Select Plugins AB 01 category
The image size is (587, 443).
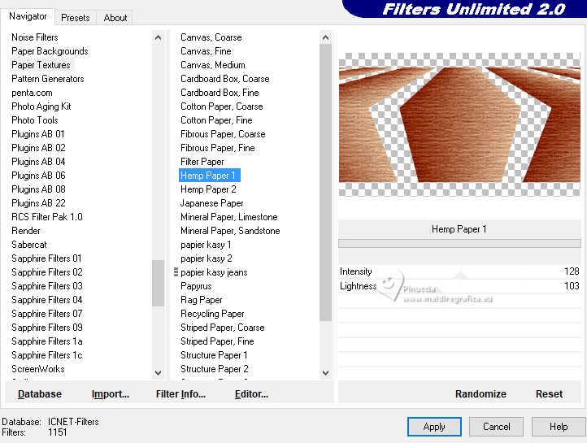pos(38,134)
